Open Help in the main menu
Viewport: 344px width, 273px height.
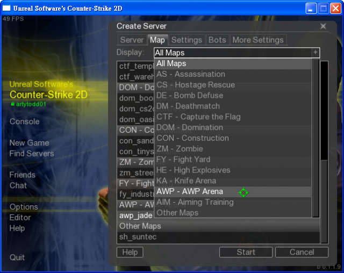(17, 228)
